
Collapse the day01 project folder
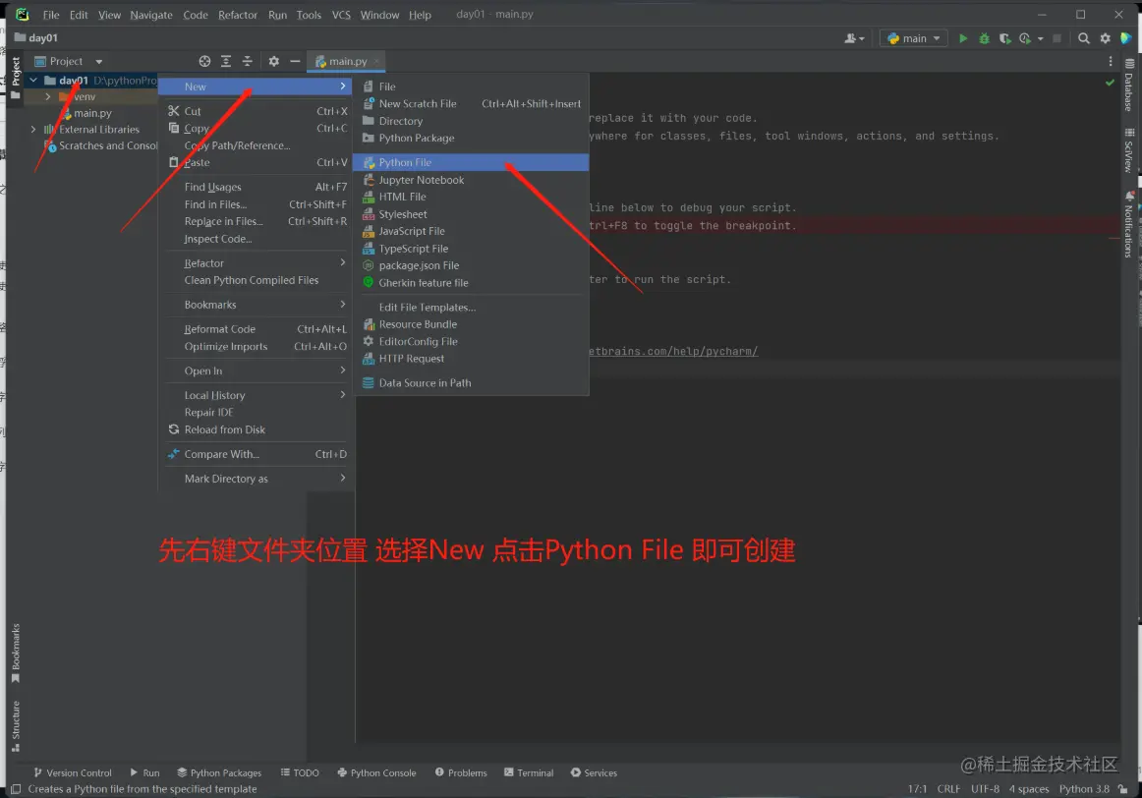click(x=33, y=80)
